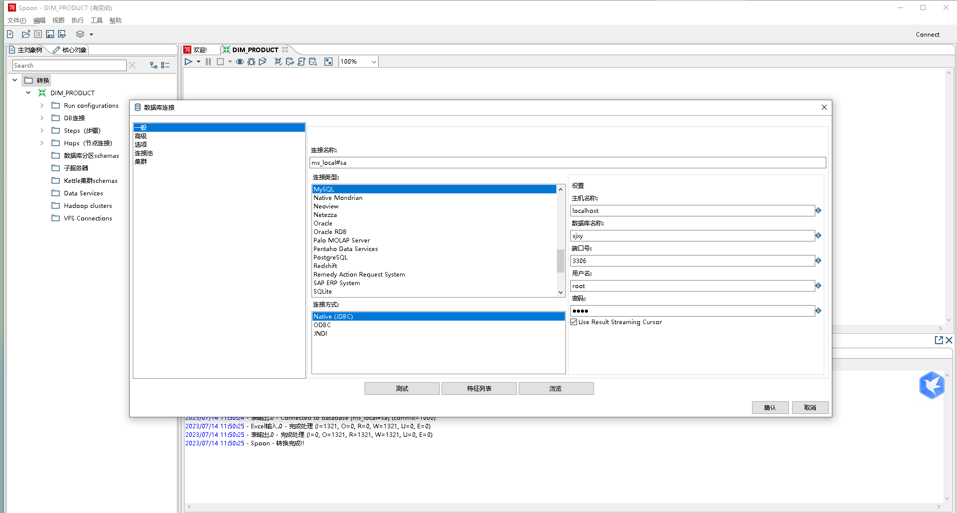Click the connection type list scrollbar thumb
The image size is (957, 513).
coord(560,261)
